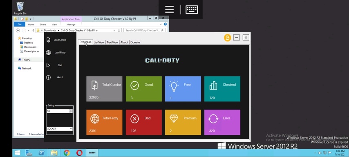349x157 pixels.
Task: Open Server Manager from the taskbar
Action: click(29, 153)
